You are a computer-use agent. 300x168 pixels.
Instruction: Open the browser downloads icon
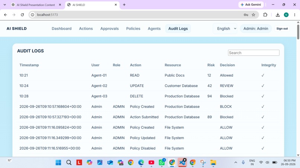pyautogui.click(x=278, y=15)
